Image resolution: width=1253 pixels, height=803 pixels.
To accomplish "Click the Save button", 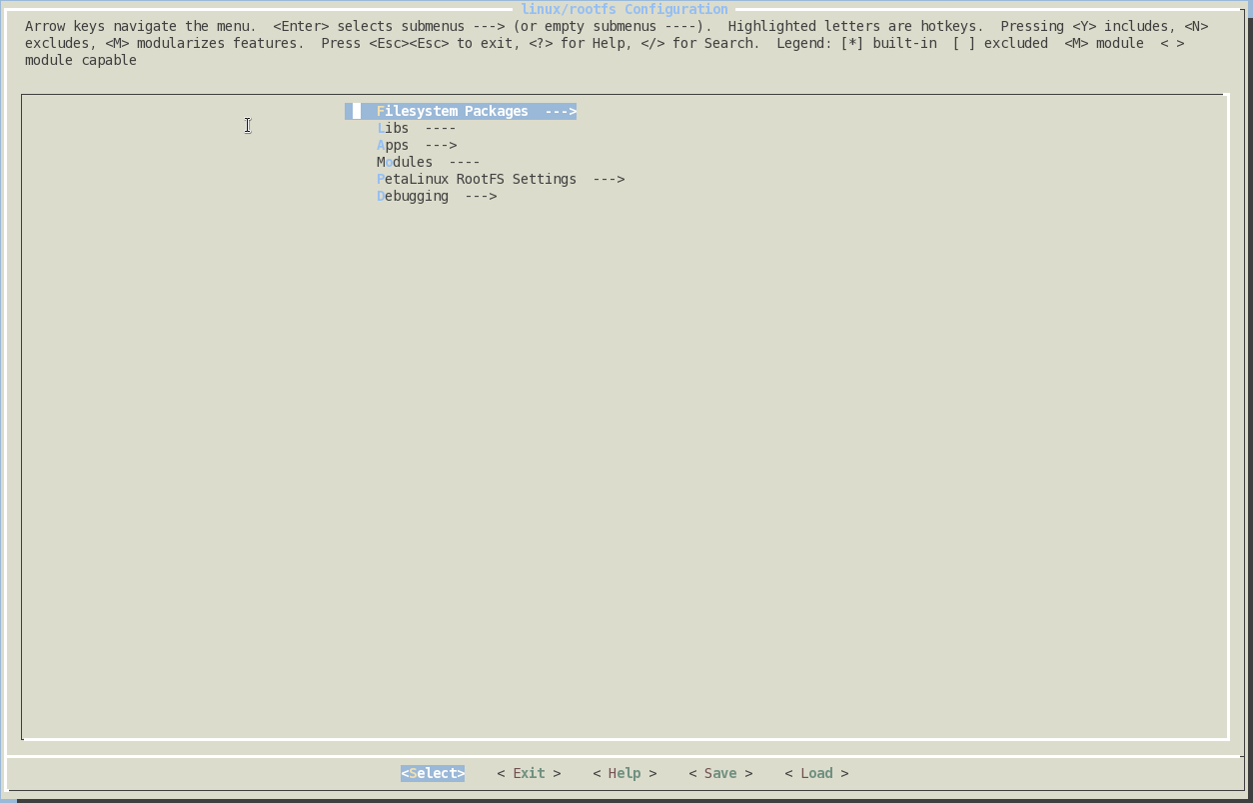I will pos(720,774).
